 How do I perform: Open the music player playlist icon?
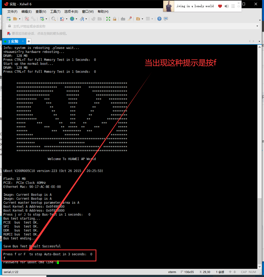pyautogui.click(x=233, y=6)
